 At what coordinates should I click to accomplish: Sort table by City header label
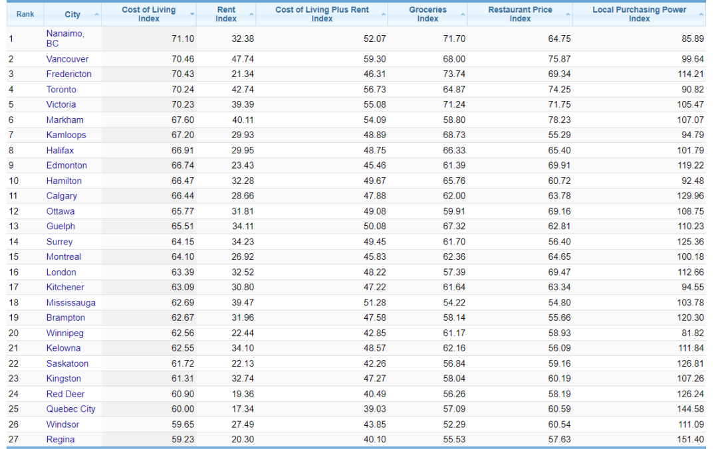[72, 14]
